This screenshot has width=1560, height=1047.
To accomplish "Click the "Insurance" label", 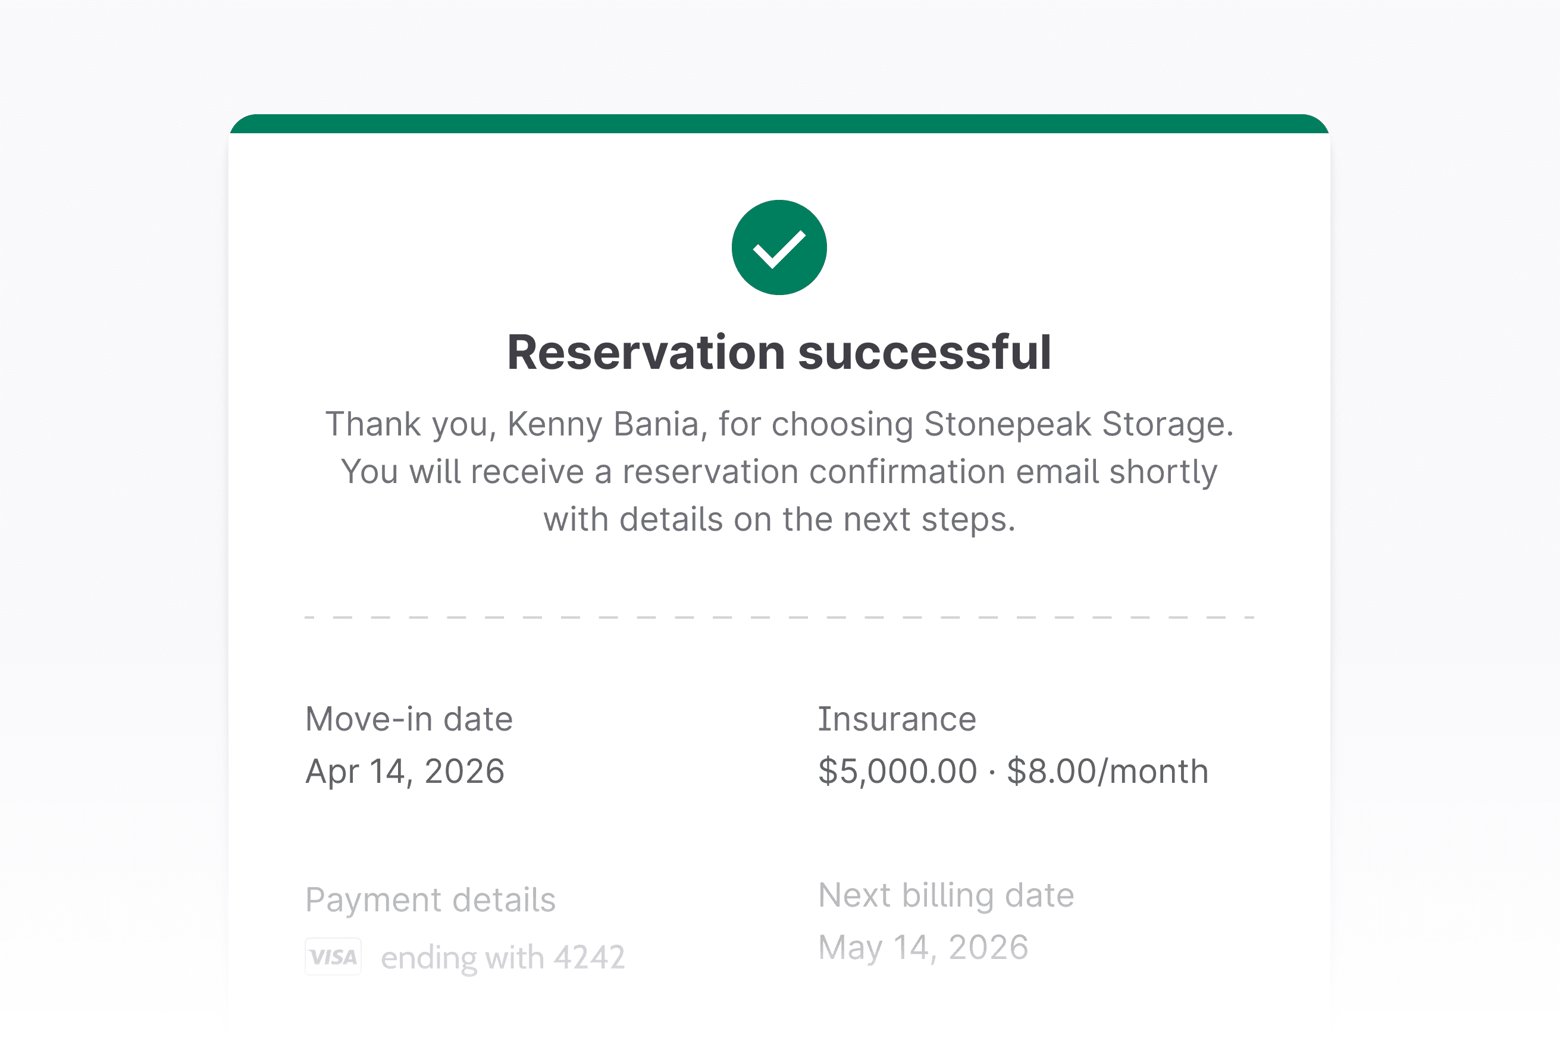I will click(x=897, y=719).
